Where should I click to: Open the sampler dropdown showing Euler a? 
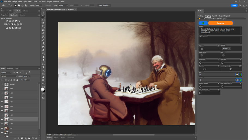point(226,49)
